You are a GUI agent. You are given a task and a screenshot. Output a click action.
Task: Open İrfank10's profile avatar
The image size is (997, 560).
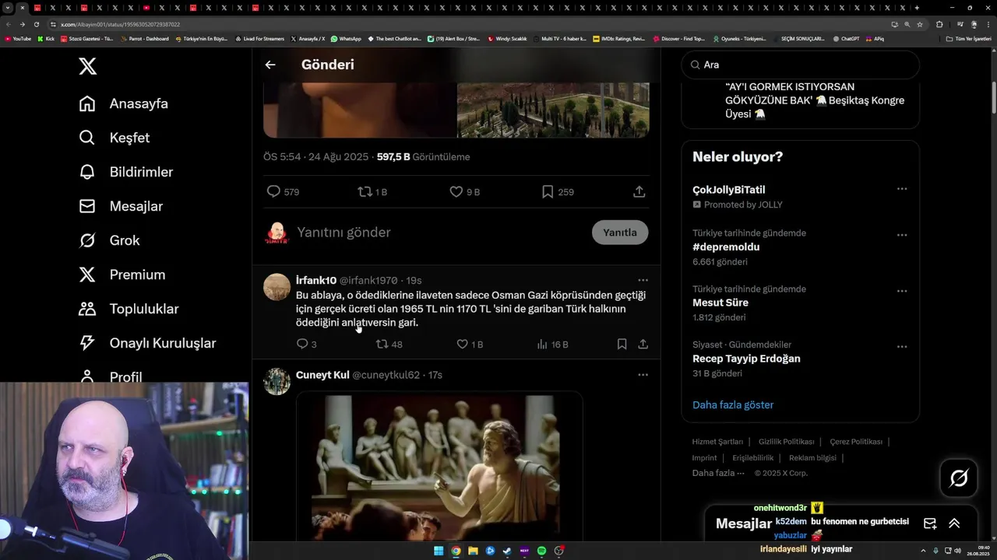[277, 287]
